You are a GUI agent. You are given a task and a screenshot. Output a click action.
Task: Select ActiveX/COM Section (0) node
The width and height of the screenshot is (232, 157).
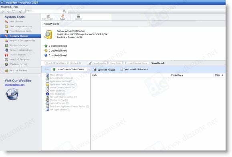click(x=60, y=78)
